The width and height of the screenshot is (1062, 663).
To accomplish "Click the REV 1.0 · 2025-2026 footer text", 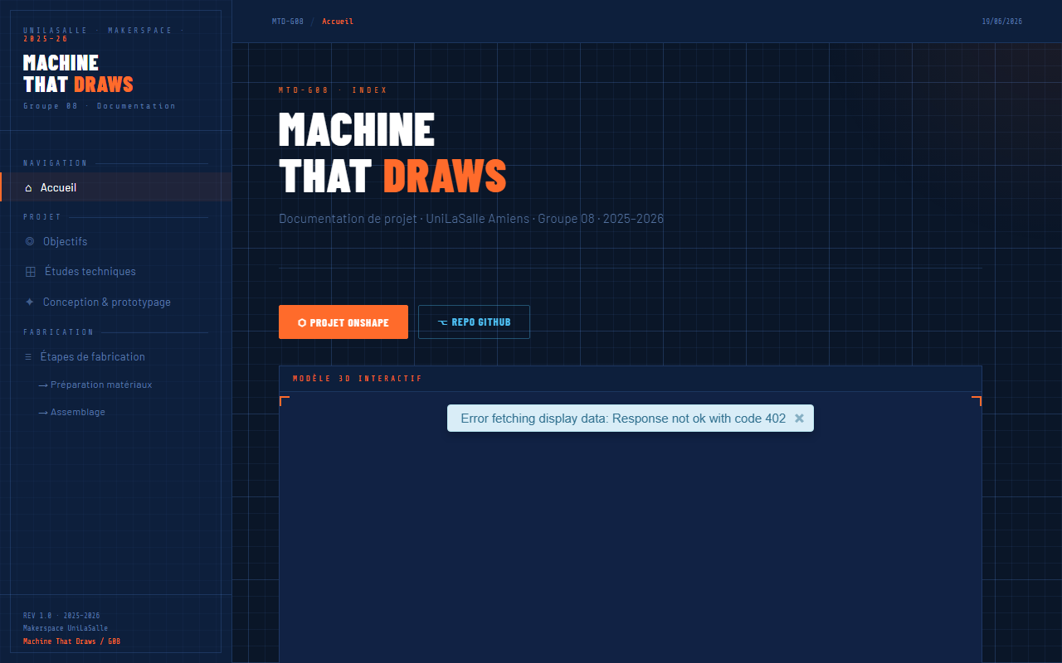I will coord(61,616).
